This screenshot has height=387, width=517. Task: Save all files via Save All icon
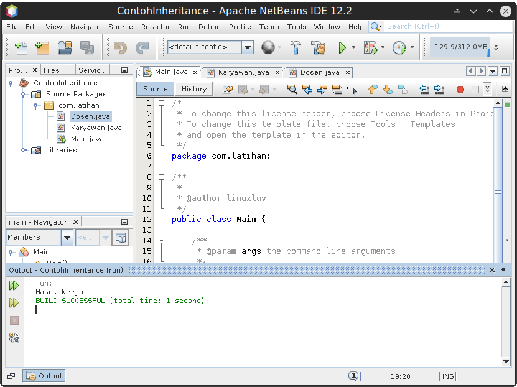tap(87, 47)
